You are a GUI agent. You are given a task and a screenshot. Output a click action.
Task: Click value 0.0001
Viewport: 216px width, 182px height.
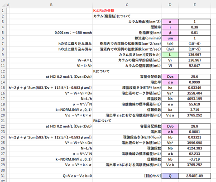[195, 132]
